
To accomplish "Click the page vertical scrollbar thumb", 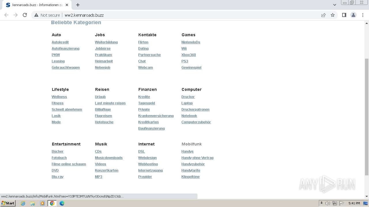I will pos(367,117).
